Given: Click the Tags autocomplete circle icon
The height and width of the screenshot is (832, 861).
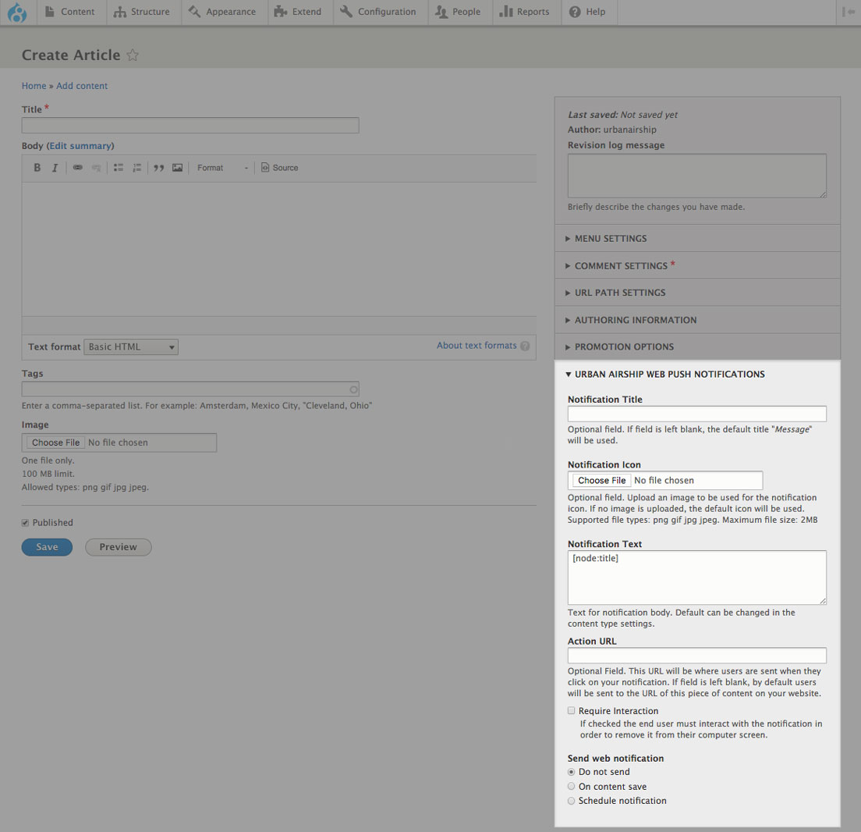Looking at the screenshot, I should click(353, 389).
